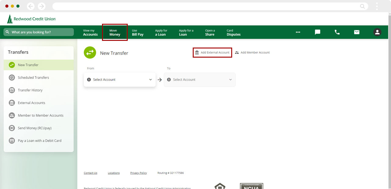Screen dimensions: 391x189
Task: Click the Add Member Account link
Action: point(252,52)
